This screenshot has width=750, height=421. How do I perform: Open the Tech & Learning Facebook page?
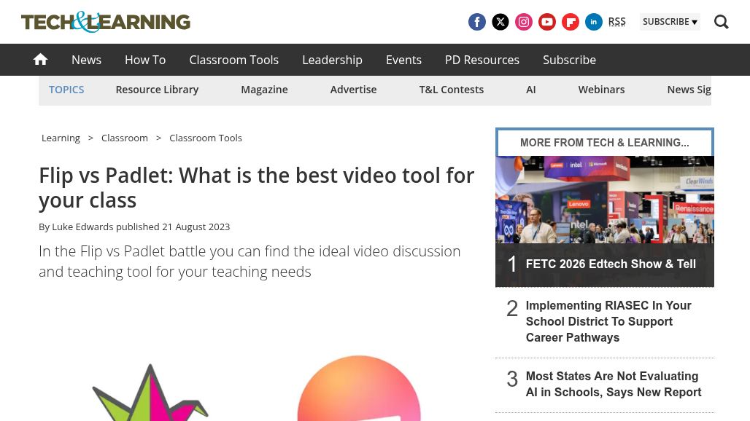point(477,22)
